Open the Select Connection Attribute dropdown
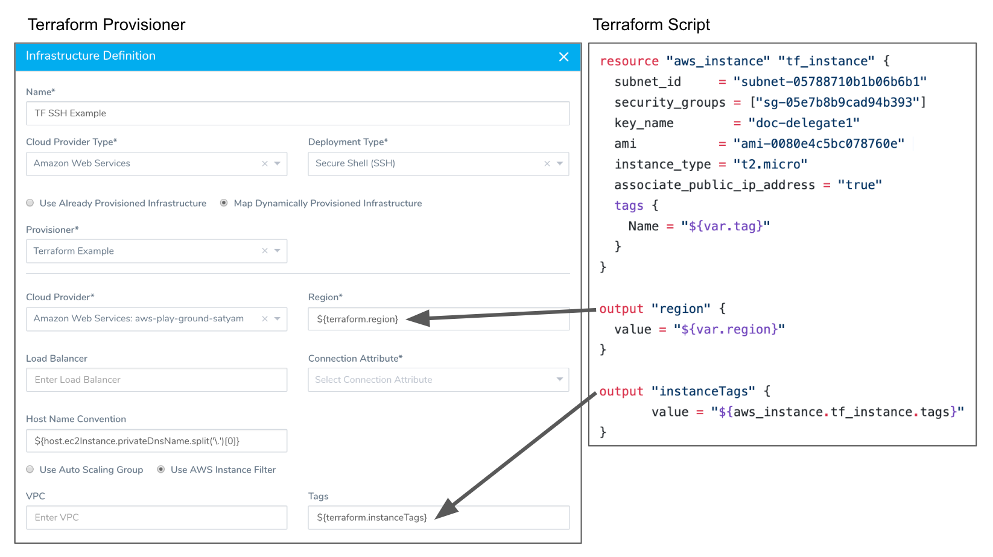Viewport: 993px width, 557px height. tap(439, 380)
